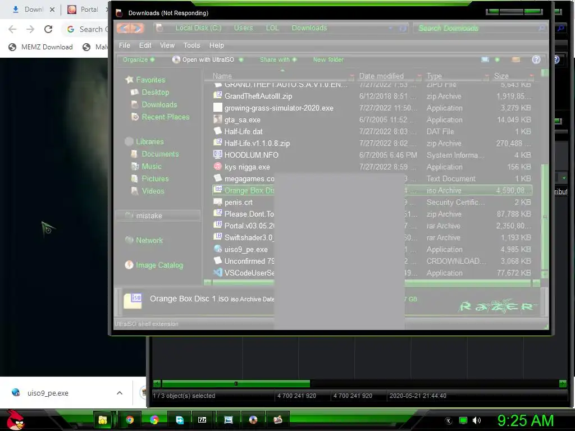Navigate to the Users breadcrumb

coord(244,28)
